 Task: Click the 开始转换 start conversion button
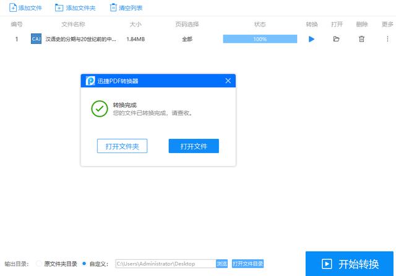pos(350,264)
